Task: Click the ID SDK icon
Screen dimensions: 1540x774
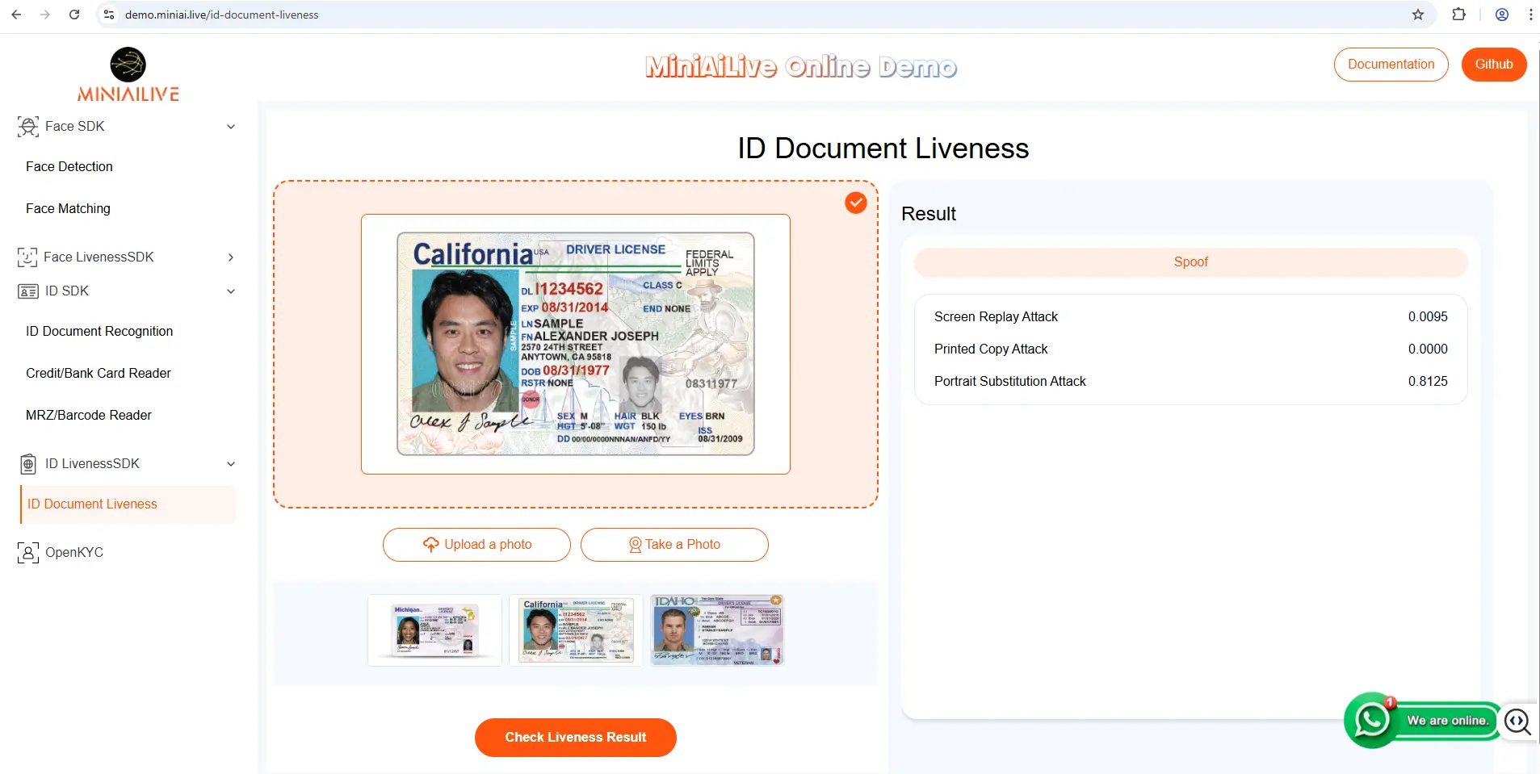Action: click(27, 291)
